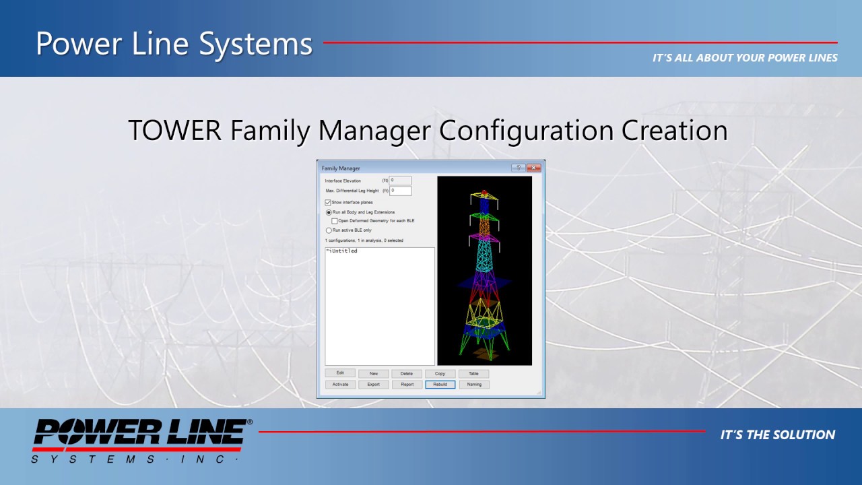Select Run all Body and Leg Extensions

(x=329, y=212)
